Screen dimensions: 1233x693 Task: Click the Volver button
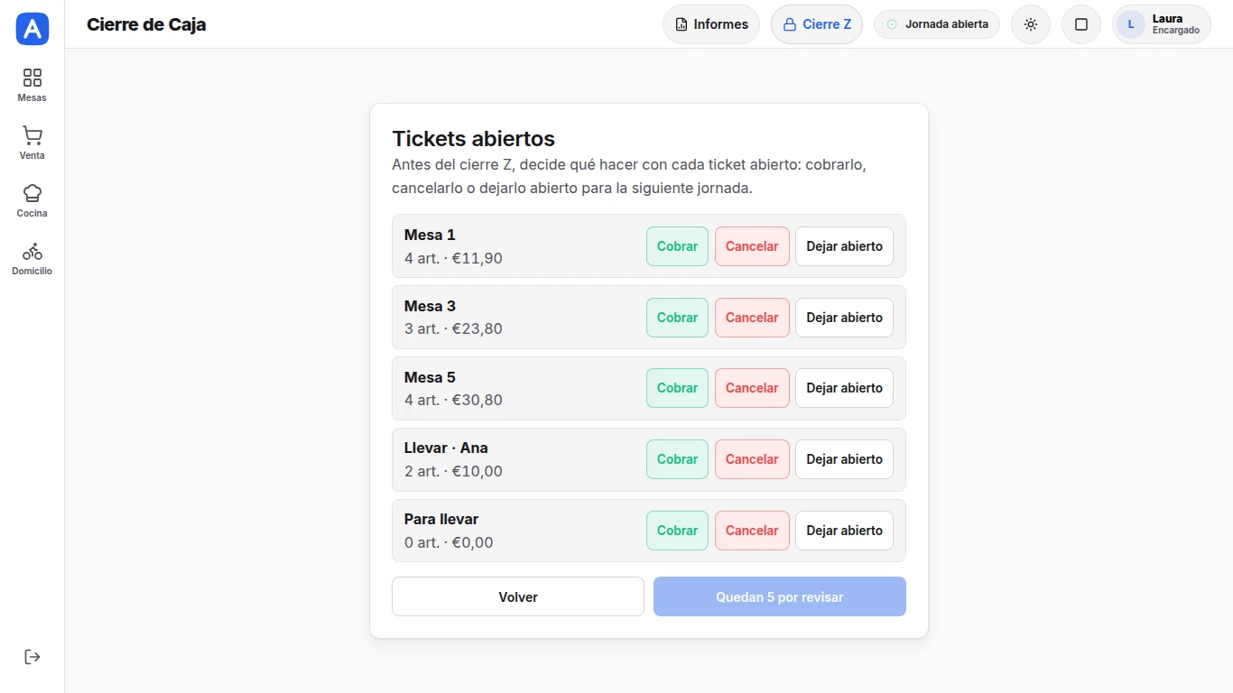point(518,596)
